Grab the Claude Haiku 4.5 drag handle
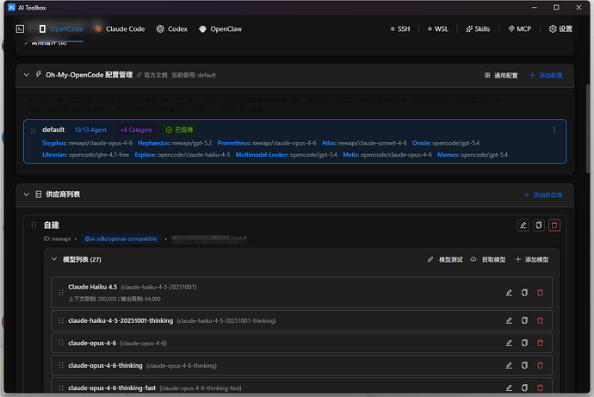This screenshot has width=594, height=397. pyautogui.click(x=61, y=293)
